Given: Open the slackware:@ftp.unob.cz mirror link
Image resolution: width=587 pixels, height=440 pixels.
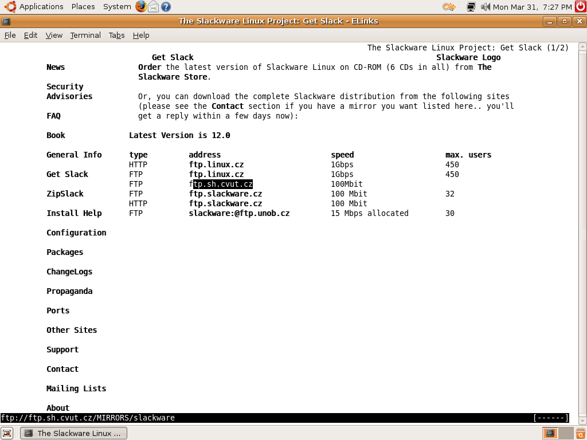Looking at the screenshot, I should coord(239,213).
